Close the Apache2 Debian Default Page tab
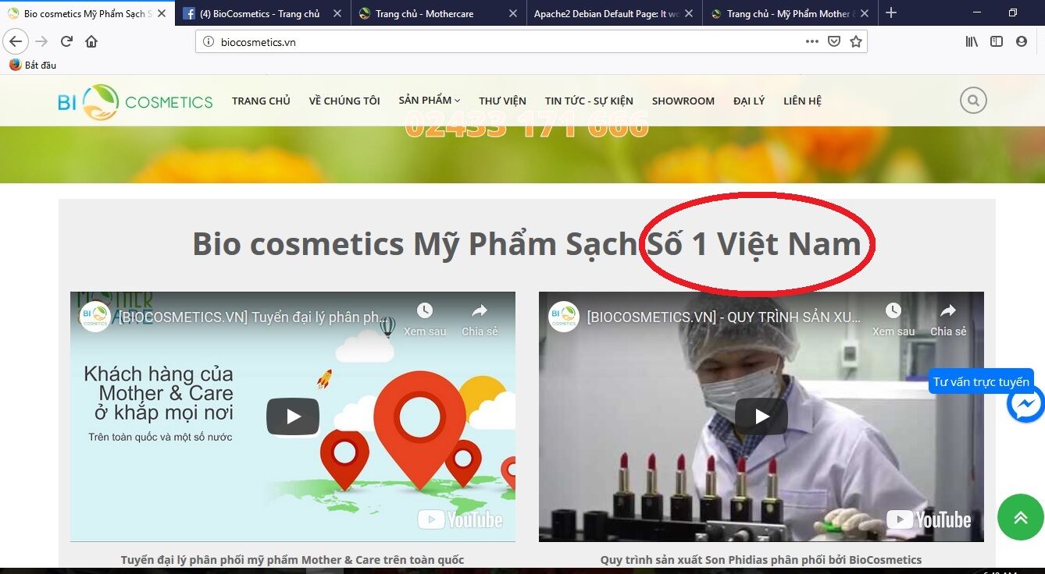The image size is (1045, 574). point(689,13)
